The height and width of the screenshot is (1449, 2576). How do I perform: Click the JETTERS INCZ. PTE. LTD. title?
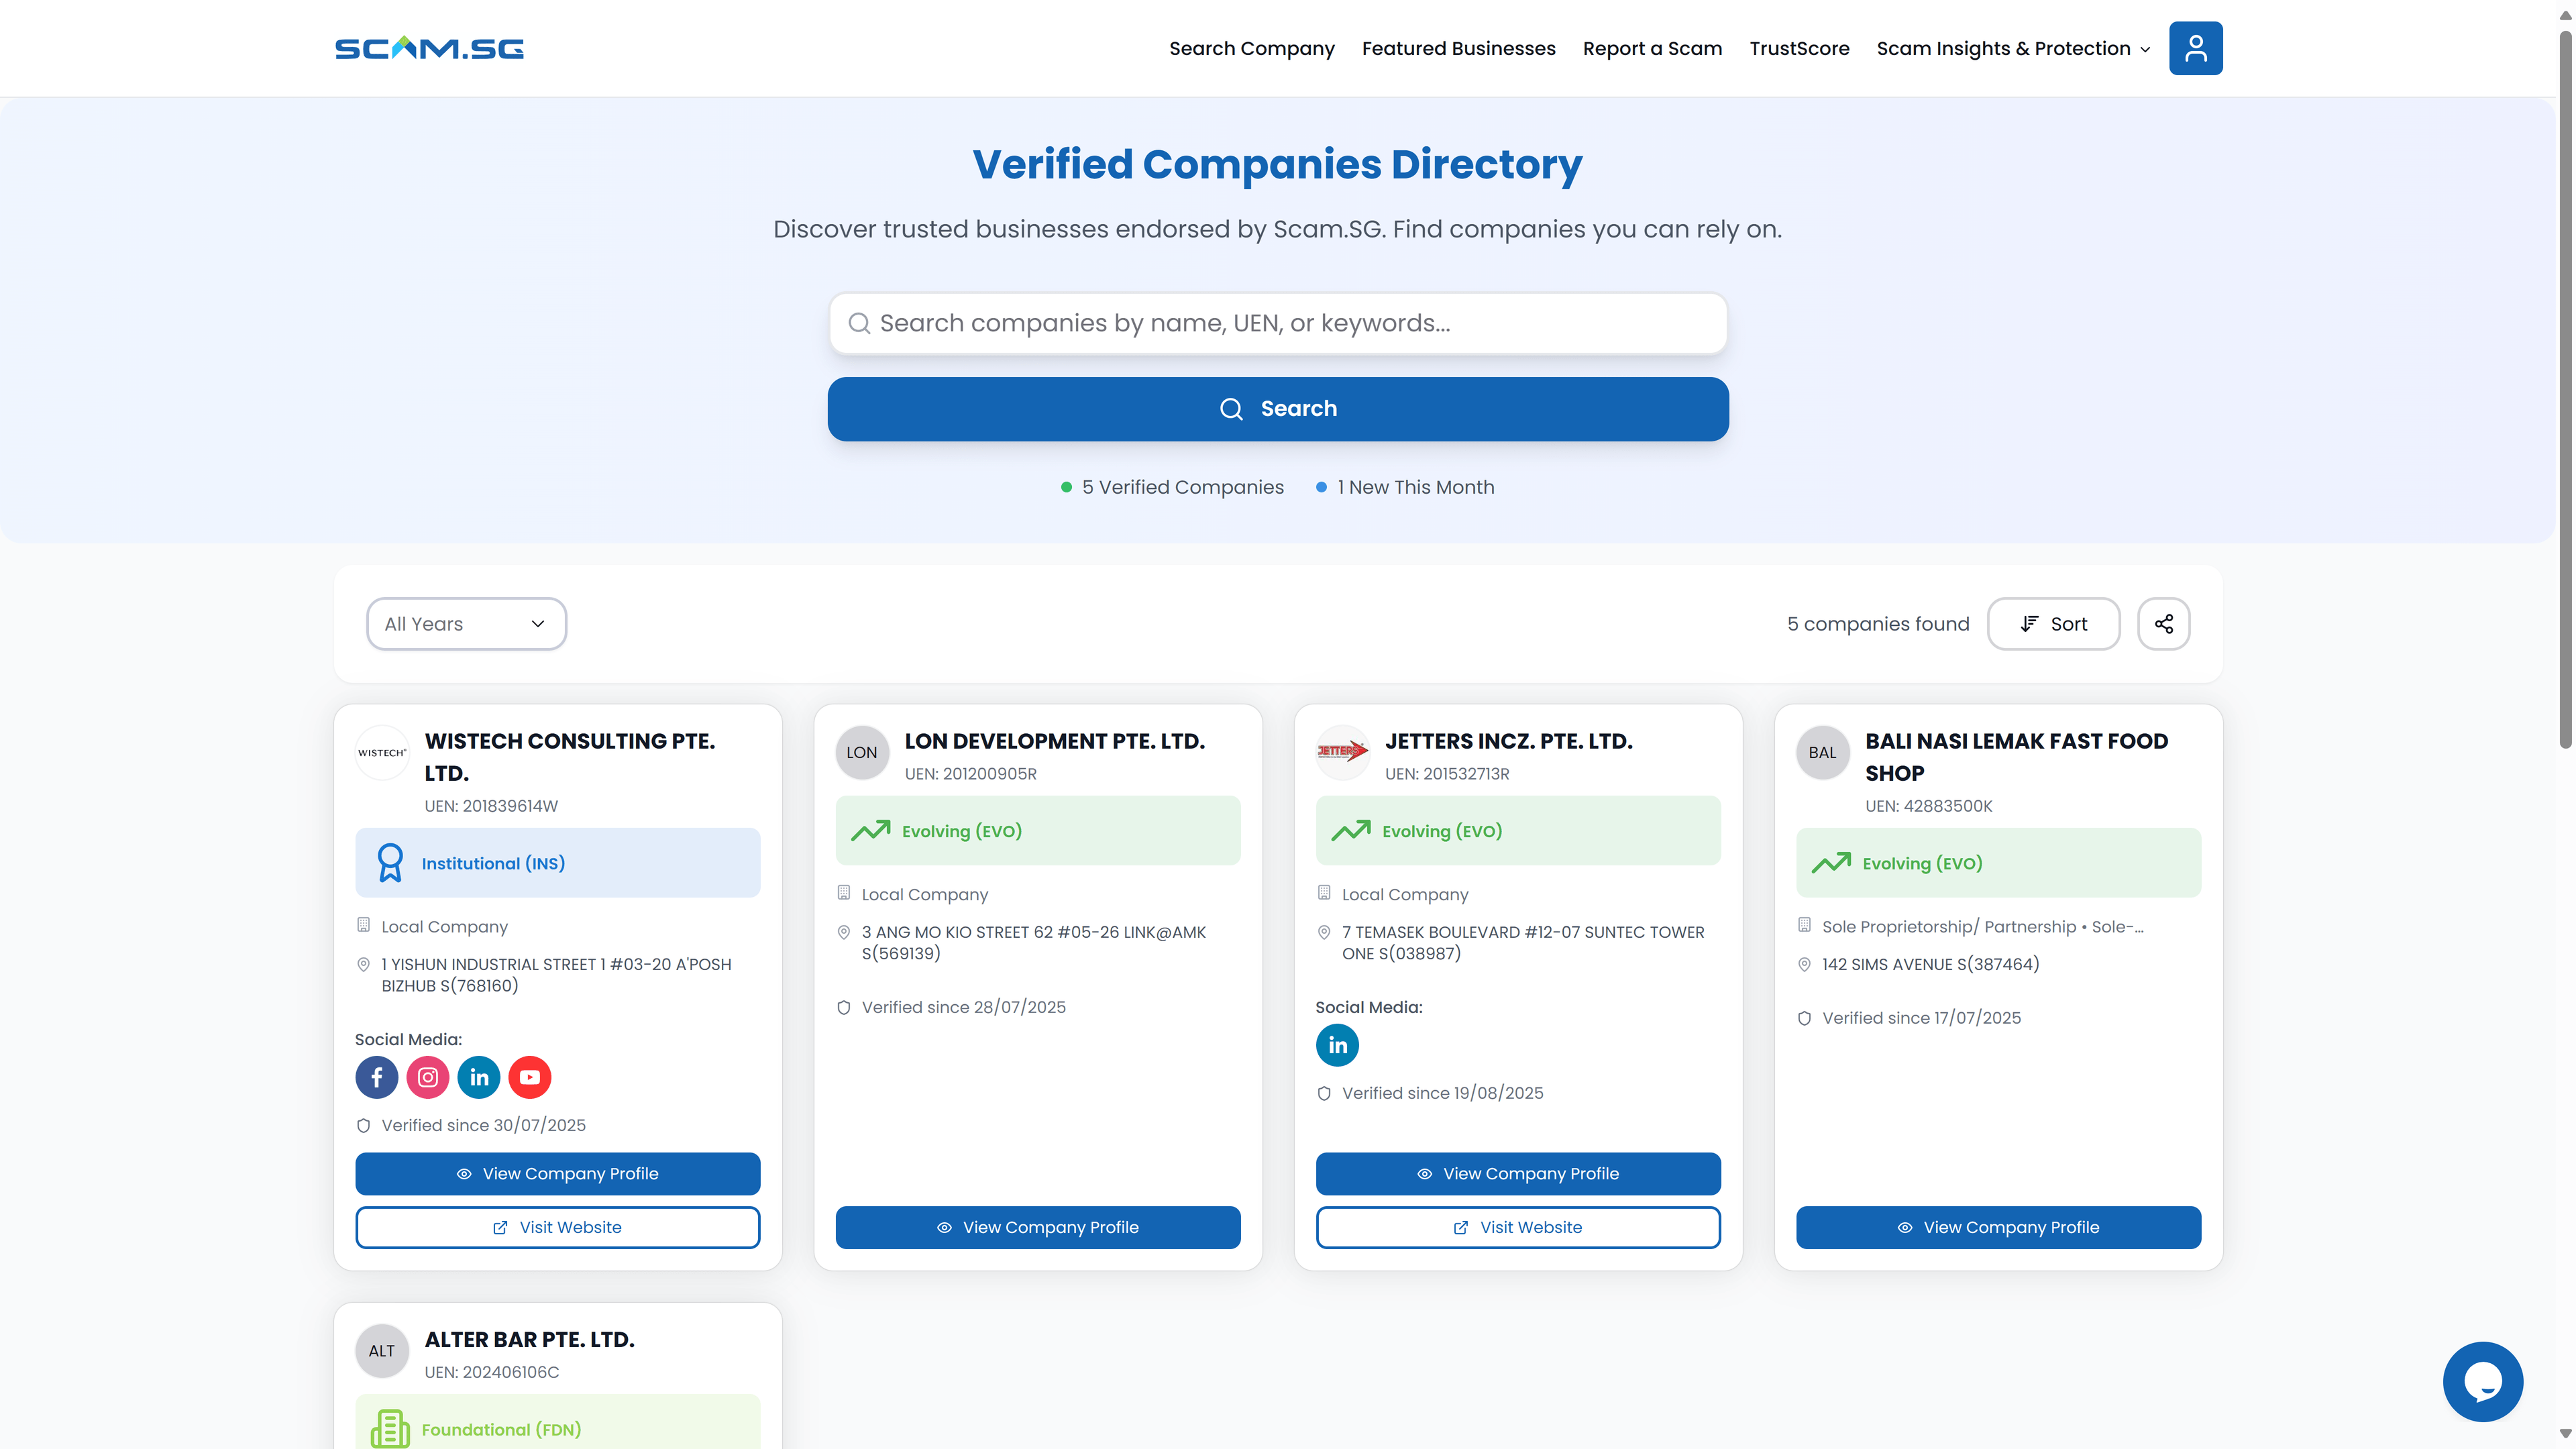[1508, 741]
